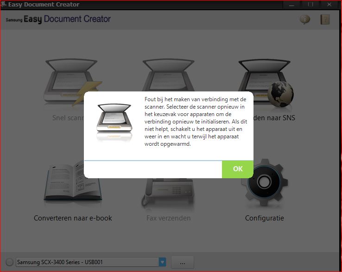Click the Snel scannen label
Image resolution: width=342 pixels, height=272 pixels.
(68, 118)
